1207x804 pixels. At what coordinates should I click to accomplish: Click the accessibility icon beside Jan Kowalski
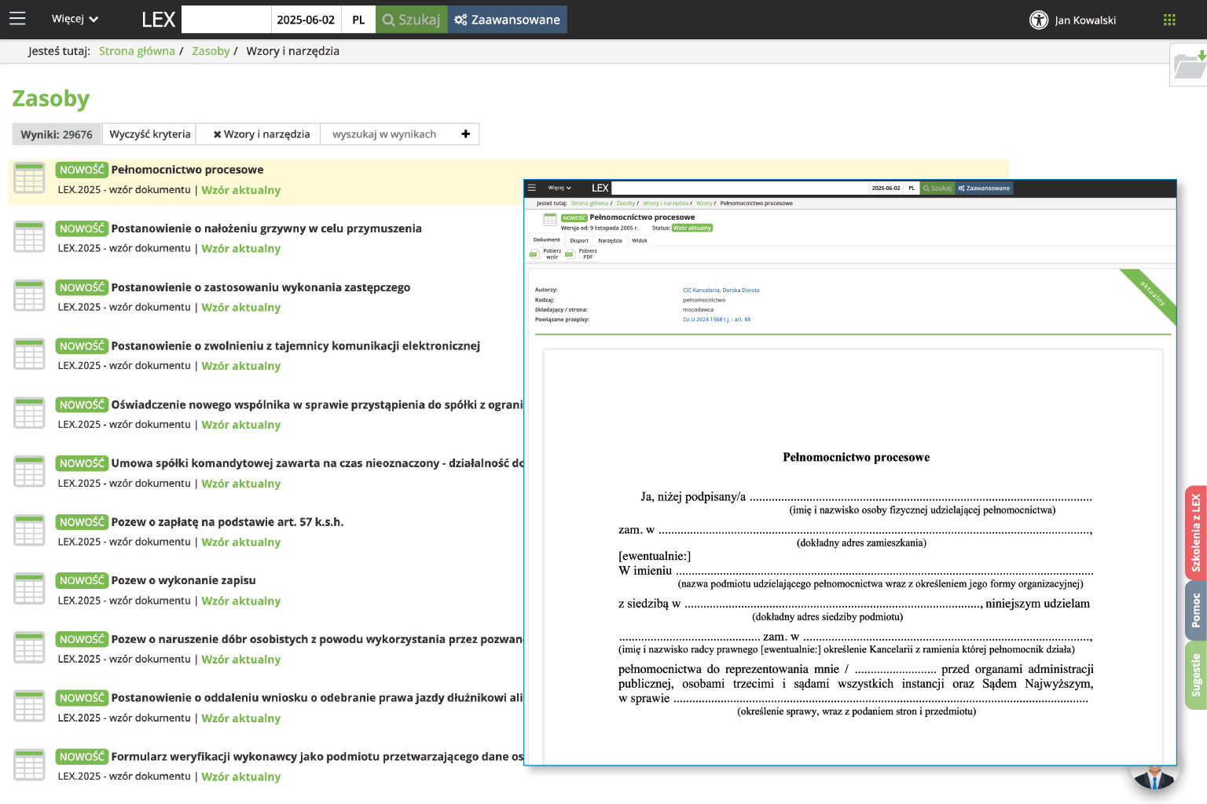point(1038,20)
